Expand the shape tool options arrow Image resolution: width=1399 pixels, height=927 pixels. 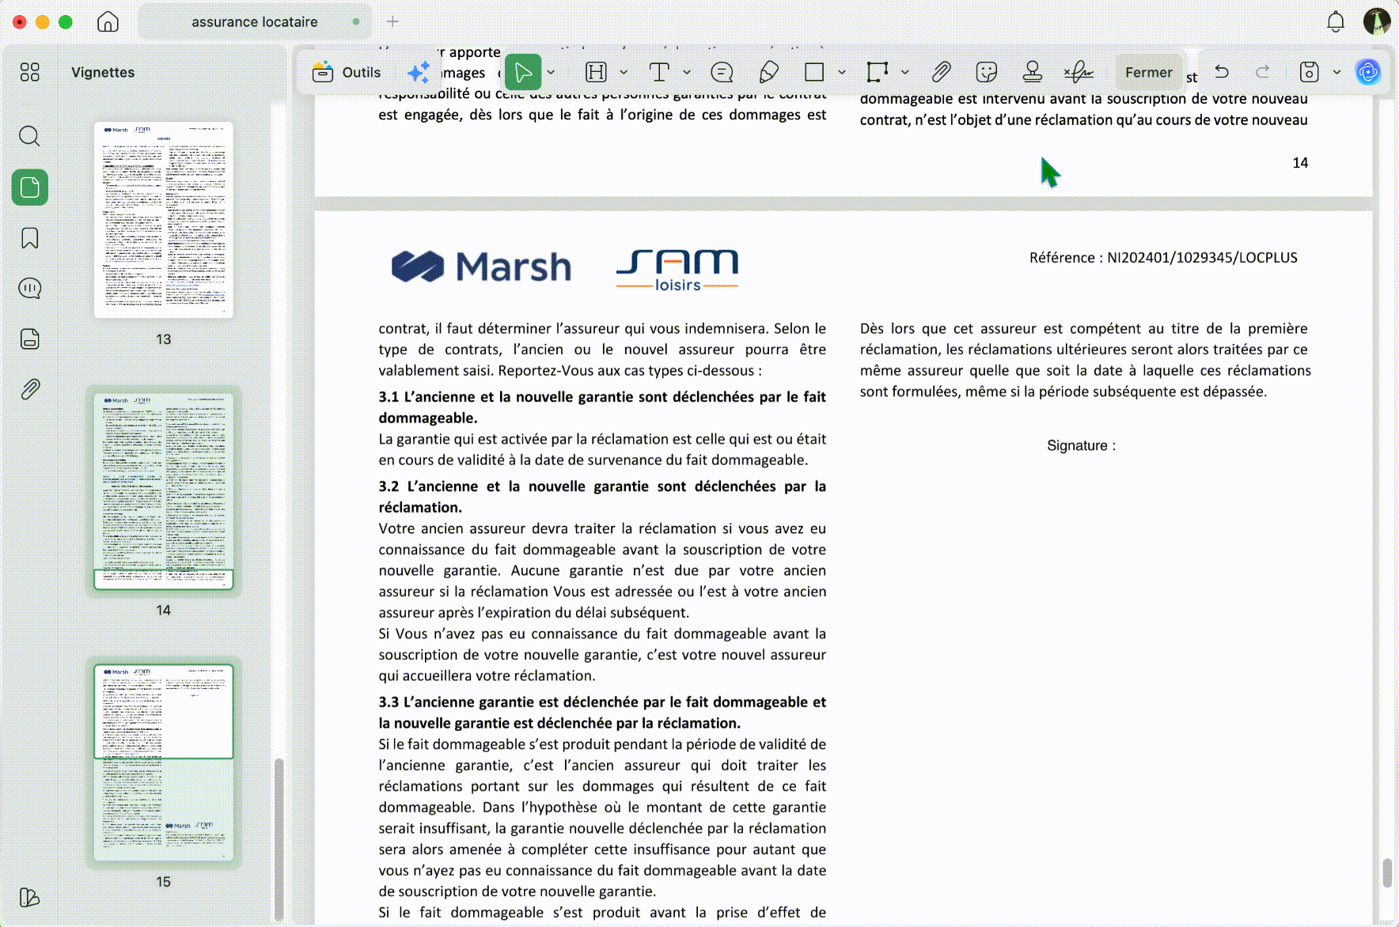pyautogui.click(x=842, y=72)
